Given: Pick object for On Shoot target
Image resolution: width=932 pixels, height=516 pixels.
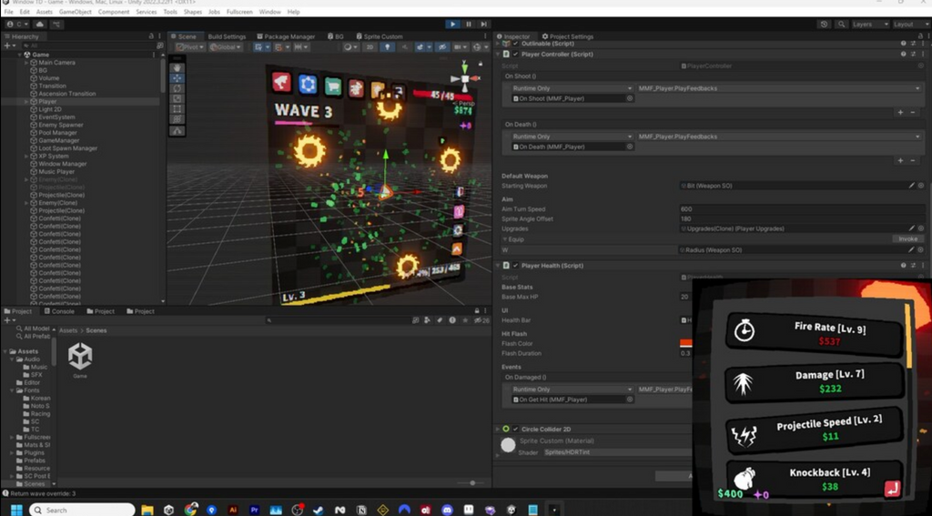Looking at the screenshot, I should [630, 98].
